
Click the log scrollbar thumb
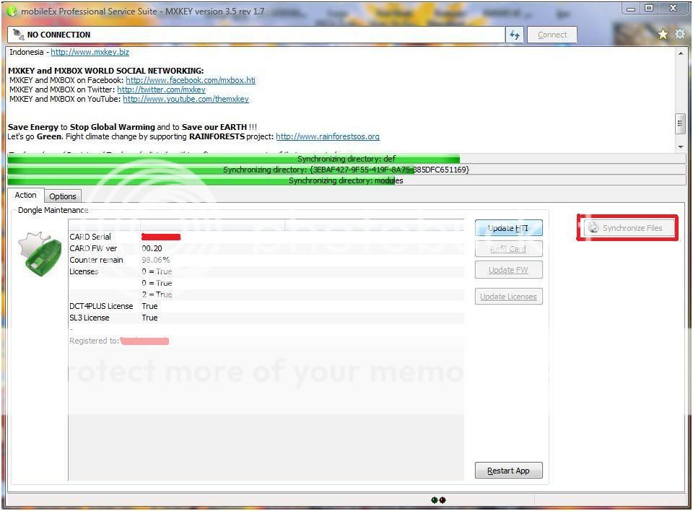click(x=681, y=123)
